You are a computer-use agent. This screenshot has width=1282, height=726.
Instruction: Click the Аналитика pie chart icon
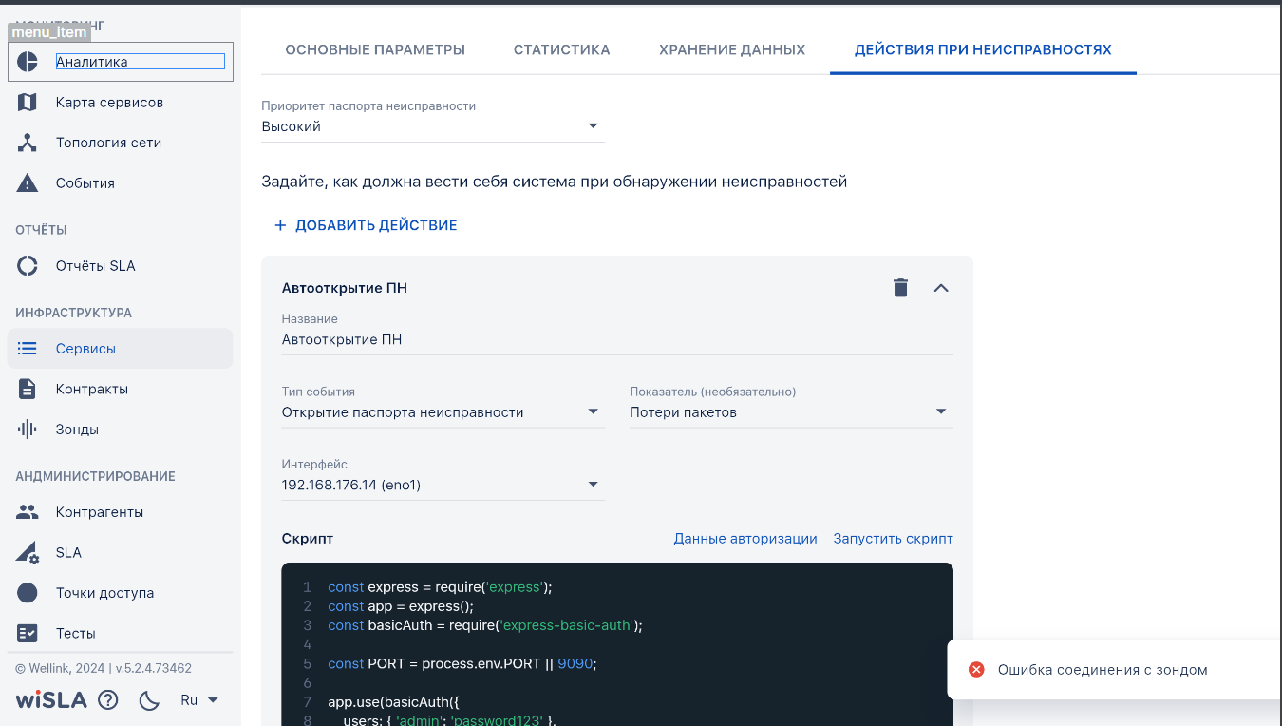[x=28, y=62]
